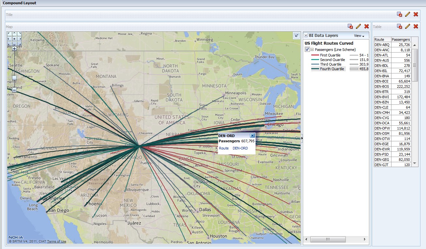Remove the Map view from layout
426x249 pixels.
tap(367, 26)
